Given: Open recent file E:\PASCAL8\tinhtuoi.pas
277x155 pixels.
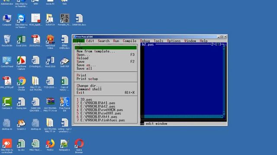Looking at the screenshot, I should (x=106, y=120).
